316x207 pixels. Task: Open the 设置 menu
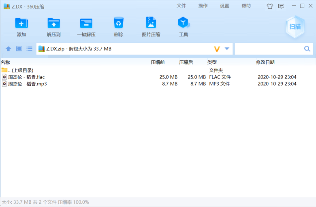tap(224, 6)
